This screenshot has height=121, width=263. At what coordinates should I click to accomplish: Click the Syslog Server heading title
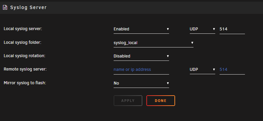[x=28, y=8]
